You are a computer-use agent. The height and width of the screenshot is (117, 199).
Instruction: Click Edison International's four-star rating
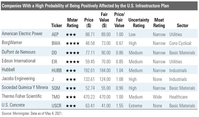point(73,61)
